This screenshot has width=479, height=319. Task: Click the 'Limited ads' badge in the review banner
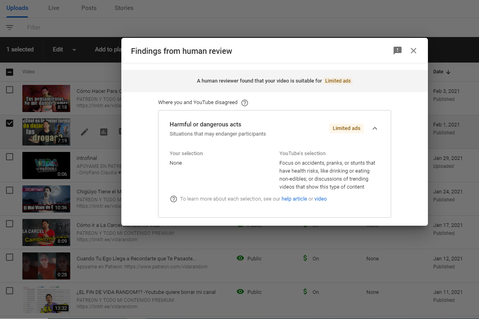(x=338, y=81)
